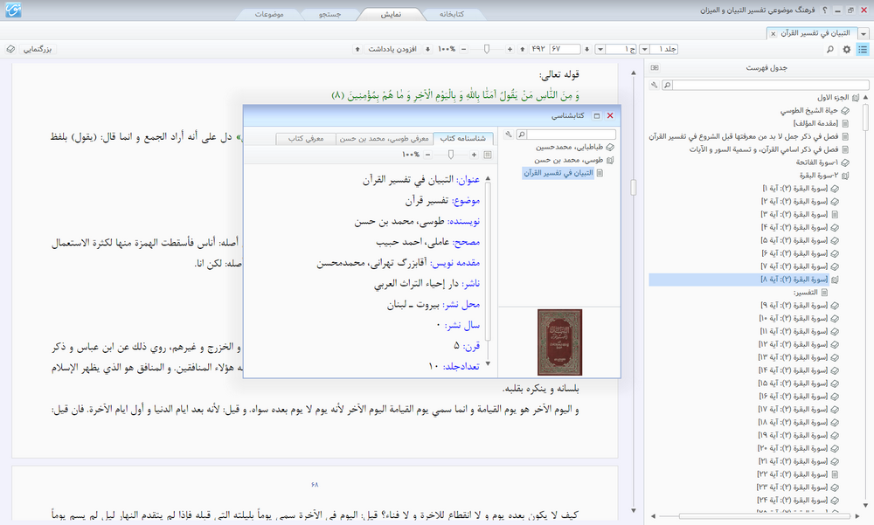Open the التفسير: sub-item in contents tree

coord(806,293)
